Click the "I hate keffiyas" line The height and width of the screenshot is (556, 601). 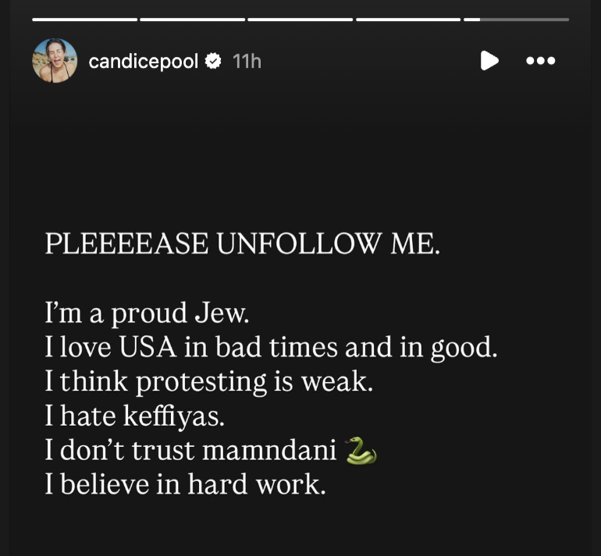(135, 416)
